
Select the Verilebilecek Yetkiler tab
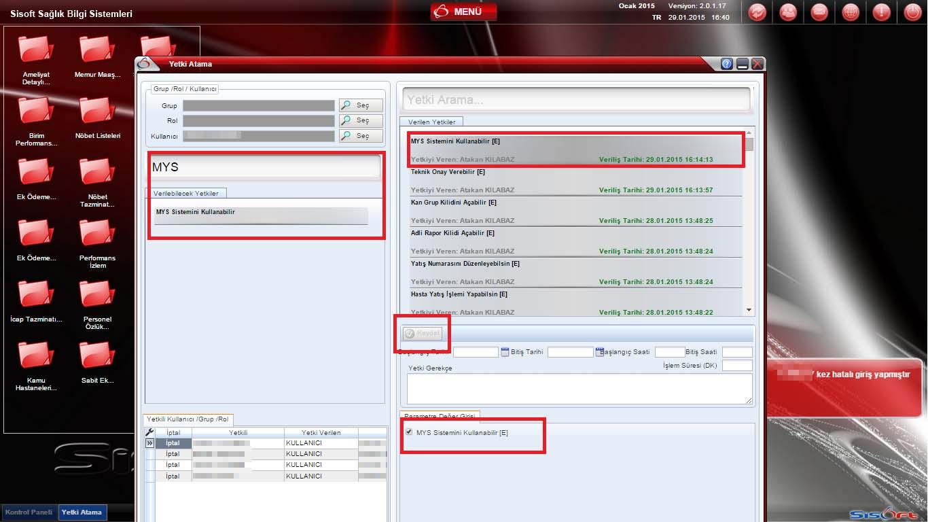[x=186, y=194]
